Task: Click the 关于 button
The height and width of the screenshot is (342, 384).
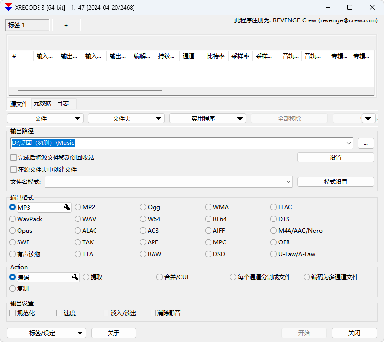Action: pos(114,333)
